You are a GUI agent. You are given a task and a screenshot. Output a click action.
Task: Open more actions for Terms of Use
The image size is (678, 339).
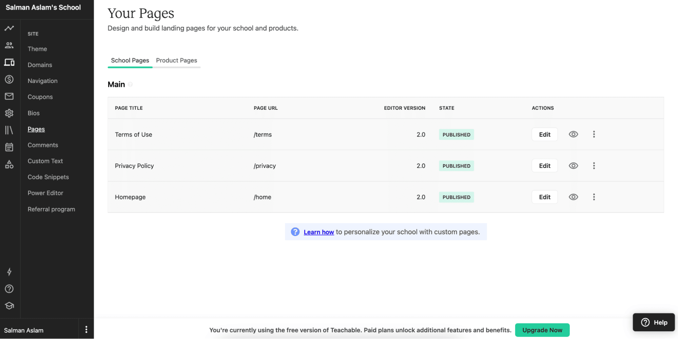(594, 134)
